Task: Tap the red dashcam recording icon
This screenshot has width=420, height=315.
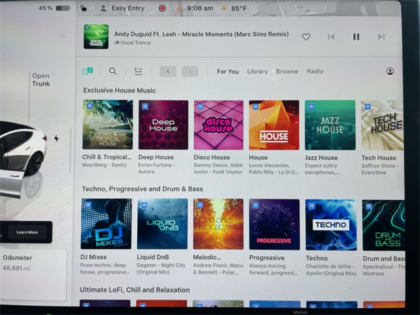Action: click(x=162, y=9)
